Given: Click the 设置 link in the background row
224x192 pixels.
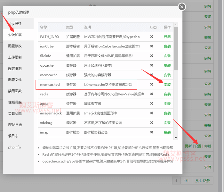Looking at the screenshot, I should (198, 146).
